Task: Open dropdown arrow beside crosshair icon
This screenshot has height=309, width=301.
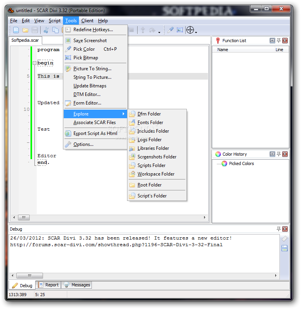Action: [196, 32]
